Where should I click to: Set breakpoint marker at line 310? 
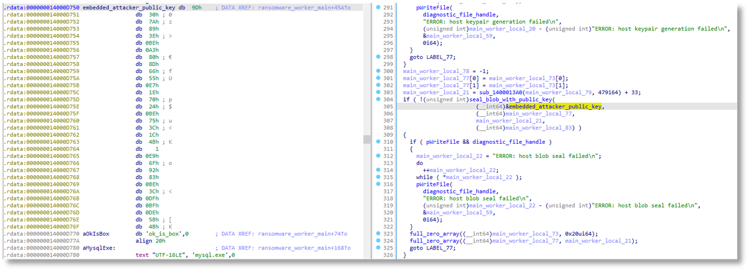click(378, 142)
